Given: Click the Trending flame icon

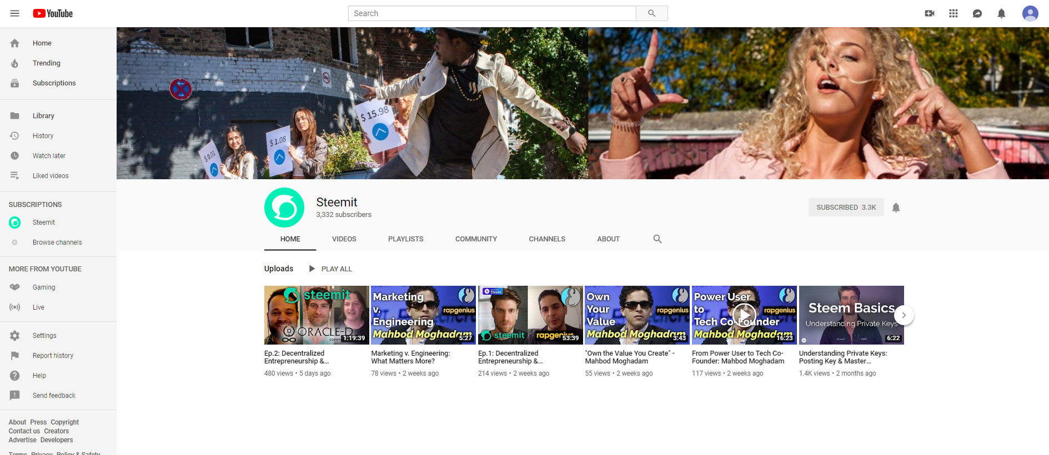Looking at the screenshot, I should point(15,63).
